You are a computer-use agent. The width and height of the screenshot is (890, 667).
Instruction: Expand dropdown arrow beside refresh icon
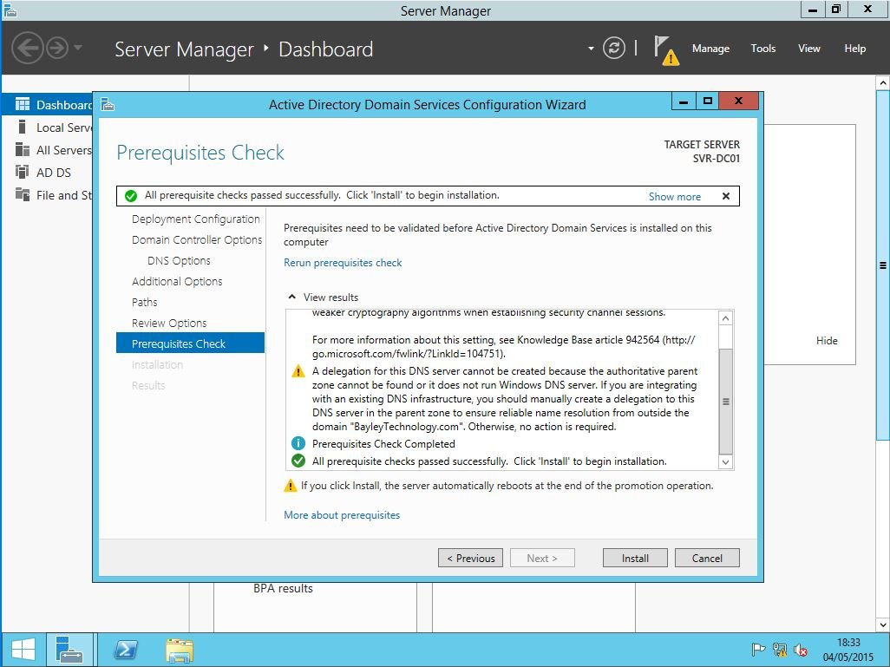pos(592,49)
